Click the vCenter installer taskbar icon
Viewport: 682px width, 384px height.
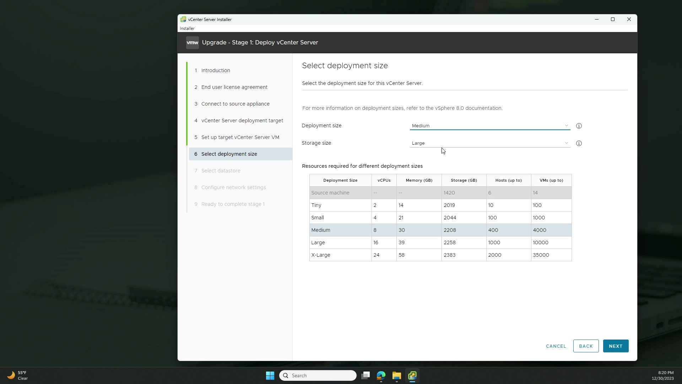pos(412,375)
